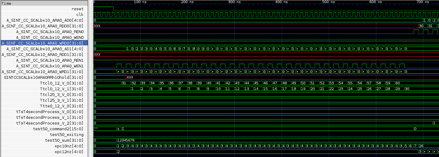Select the reset signal name
The image size is (439, 157).
click(x=78, y=9)
